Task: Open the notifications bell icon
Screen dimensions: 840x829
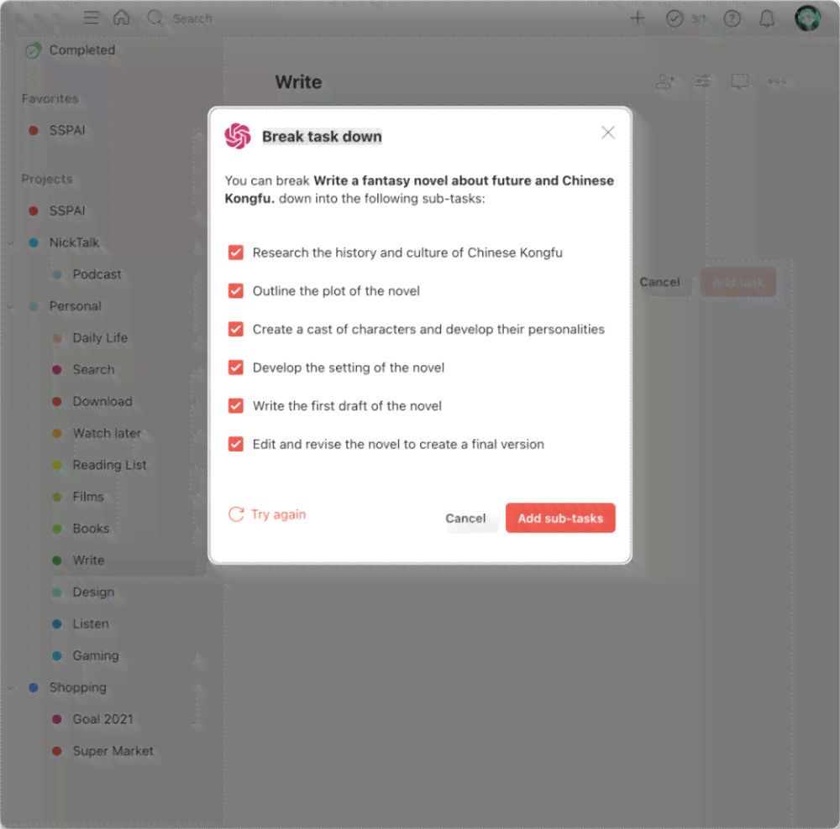Action: click(x=767, y=18)
